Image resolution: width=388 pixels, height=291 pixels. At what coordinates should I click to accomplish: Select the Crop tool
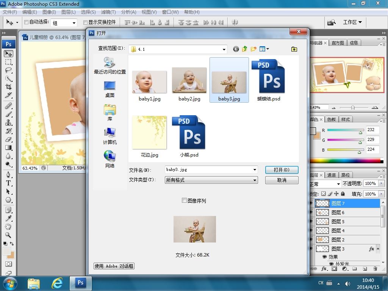click(8, 87)
